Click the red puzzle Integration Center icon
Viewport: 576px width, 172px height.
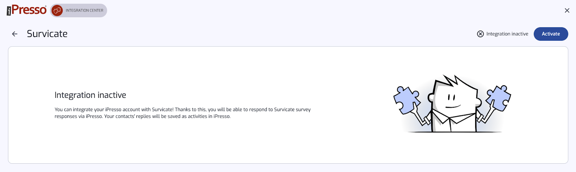tap(57, 10)
